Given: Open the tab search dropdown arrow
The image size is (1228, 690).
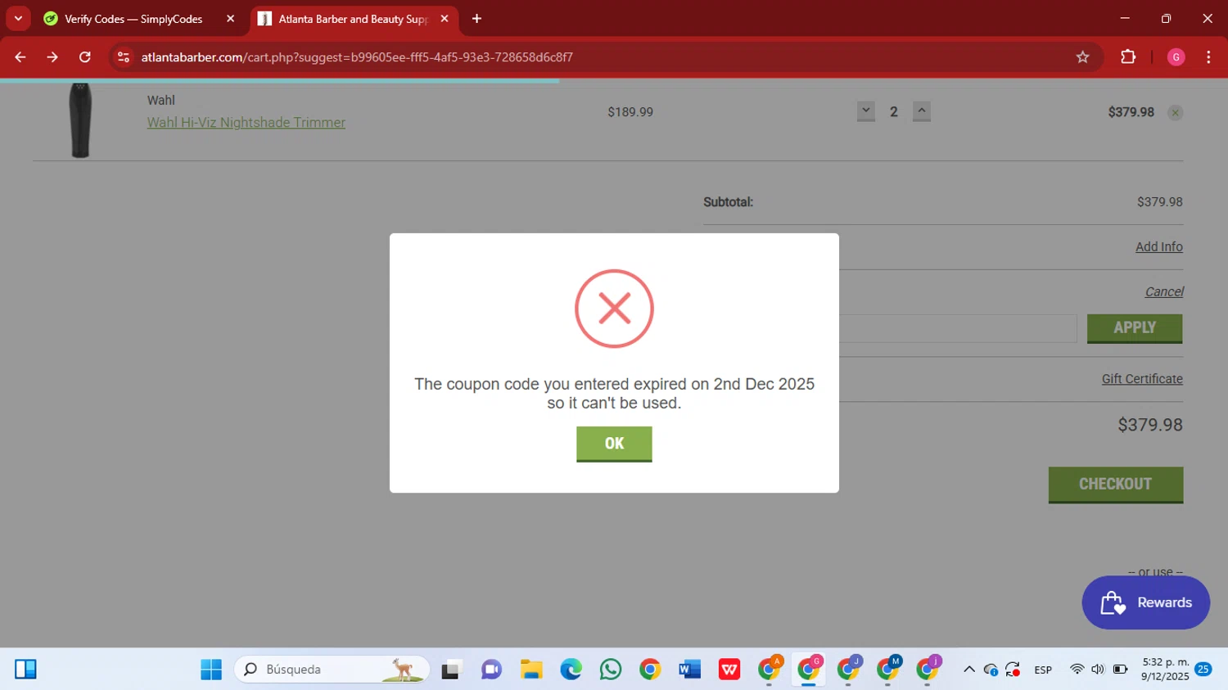Looking at the screenshot, I should click(x=18, y=19).
